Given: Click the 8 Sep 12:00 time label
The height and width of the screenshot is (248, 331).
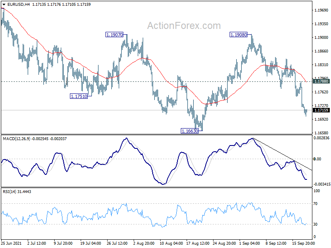Looking at the screenshot, I should (x=276, y=243).
